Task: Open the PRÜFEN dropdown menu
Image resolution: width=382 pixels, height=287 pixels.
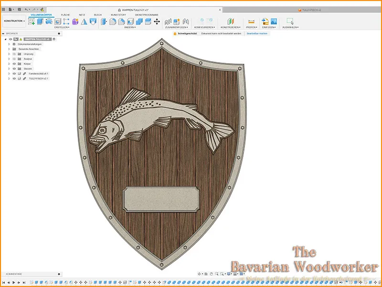Action: [x=252, y=27]
